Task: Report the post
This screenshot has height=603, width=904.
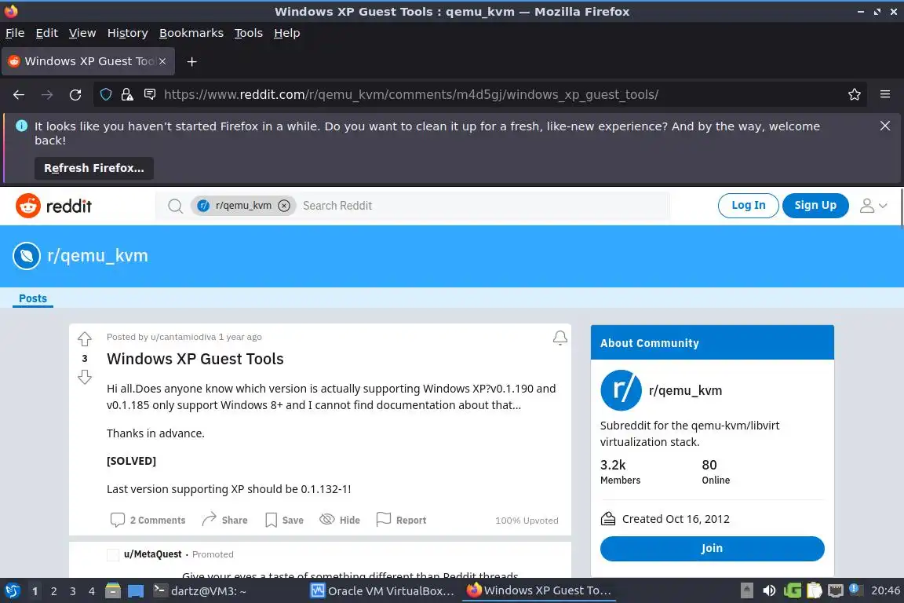Action: [x=401, y=520]
